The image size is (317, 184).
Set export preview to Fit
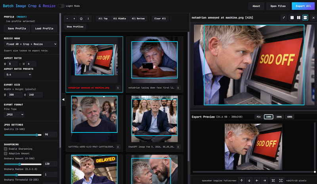coord(258,117)
